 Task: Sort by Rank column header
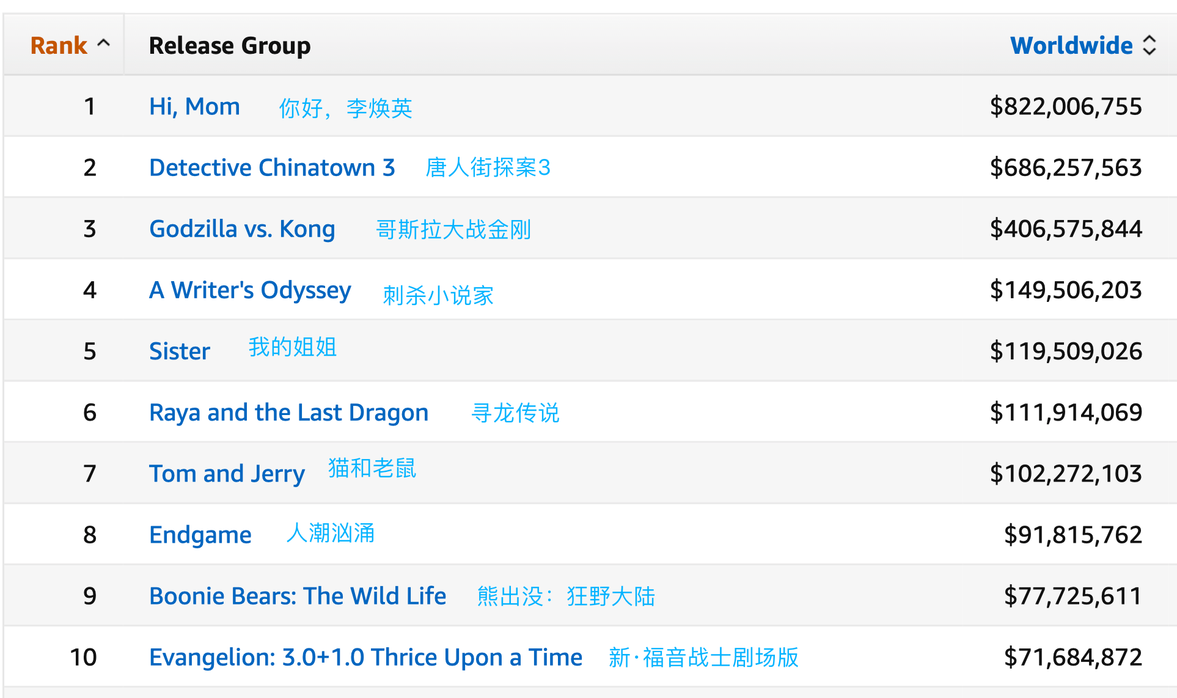point(59,46)
